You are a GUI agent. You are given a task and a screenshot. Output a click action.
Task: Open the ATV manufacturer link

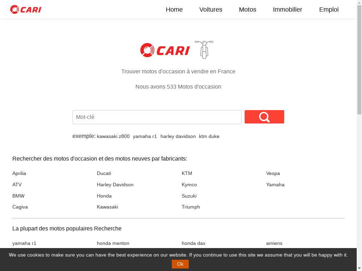(17, 185)
